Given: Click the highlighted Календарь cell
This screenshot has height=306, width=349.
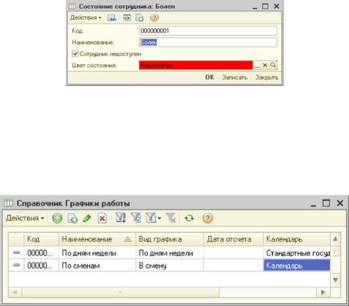Looking at the screenshot, I should coord(297,265).
